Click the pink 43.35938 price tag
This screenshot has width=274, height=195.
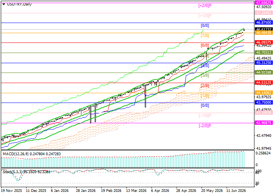[264, 112]
